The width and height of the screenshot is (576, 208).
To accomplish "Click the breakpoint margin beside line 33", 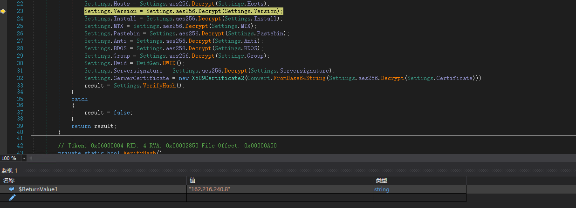I will click(4, 86).
